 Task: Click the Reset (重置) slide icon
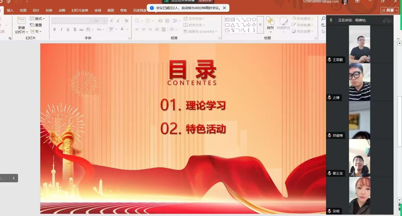point(32,25)
